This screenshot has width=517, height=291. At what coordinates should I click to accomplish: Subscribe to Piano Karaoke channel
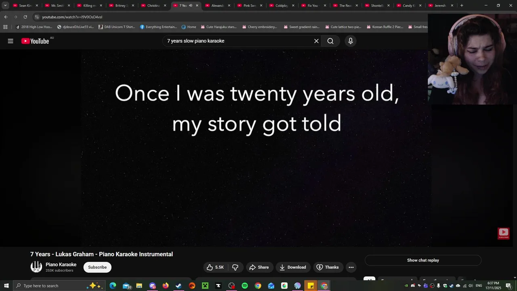97,267
